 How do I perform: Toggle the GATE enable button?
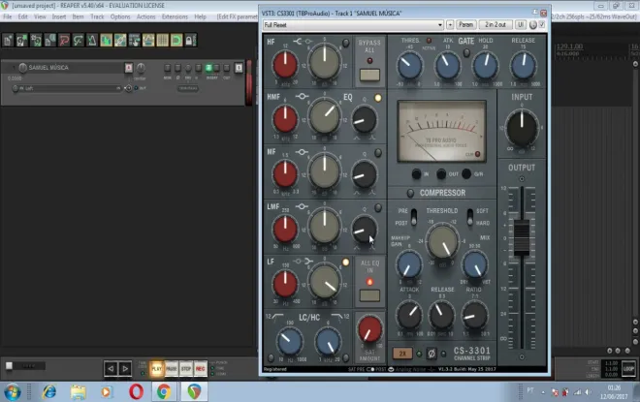coord(466,53)
